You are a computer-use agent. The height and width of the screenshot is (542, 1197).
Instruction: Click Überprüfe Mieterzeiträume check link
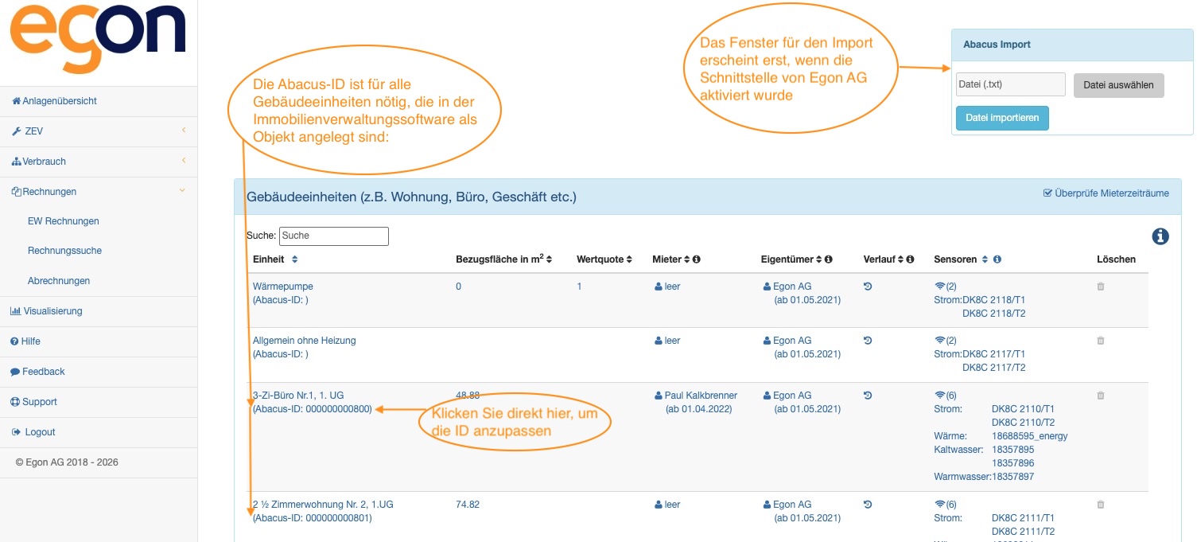(1106, 193)
